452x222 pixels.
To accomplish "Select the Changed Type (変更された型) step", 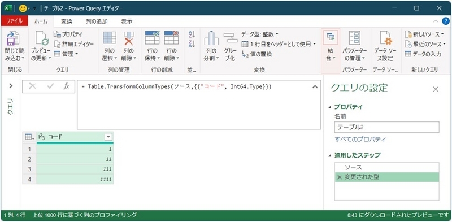I will [387, 177].
